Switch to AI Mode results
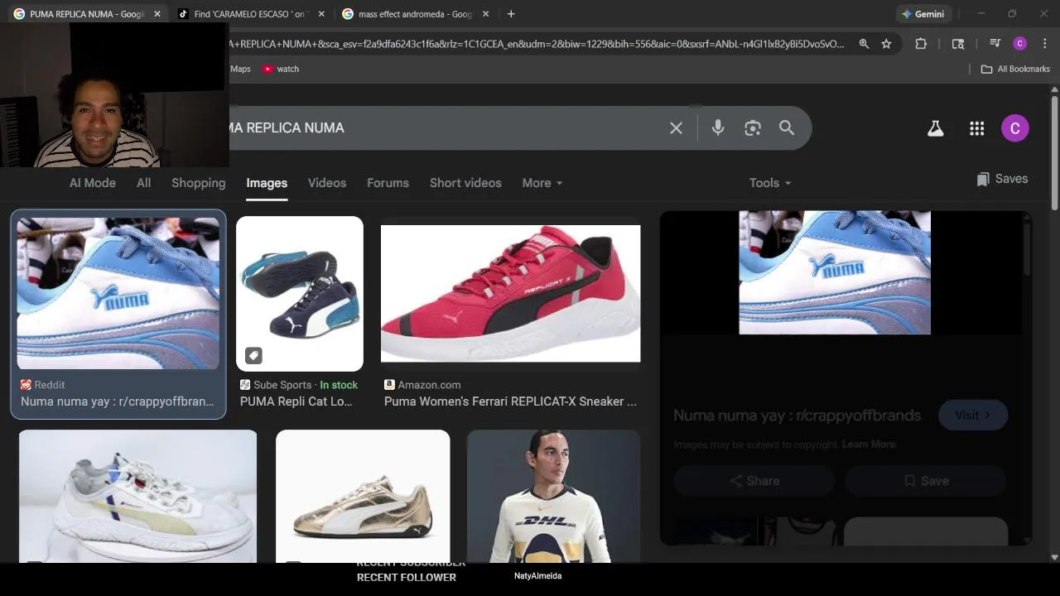Screen dimensions: 1060x596 pyautogui.click(x=93, y=183)
